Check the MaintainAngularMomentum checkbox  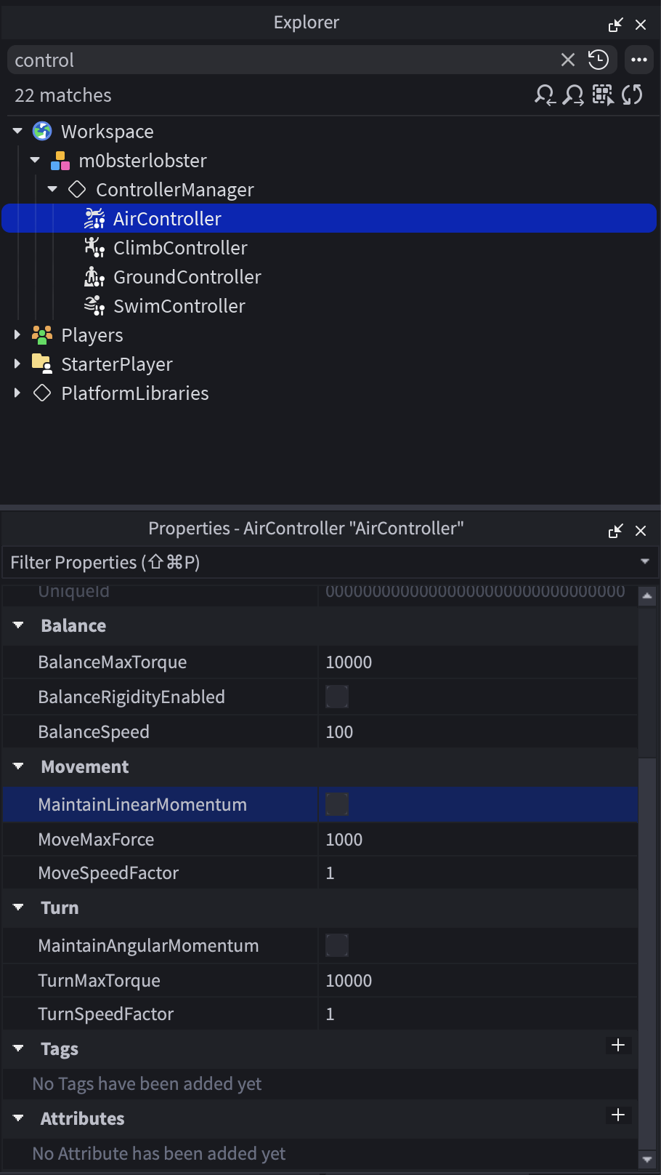(x=337, y=945)
